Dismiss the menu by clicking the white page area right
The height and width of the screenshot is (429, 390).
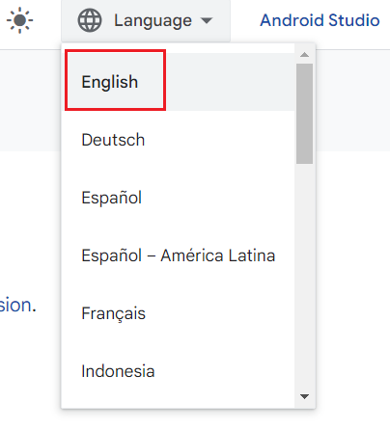[353, 257]
